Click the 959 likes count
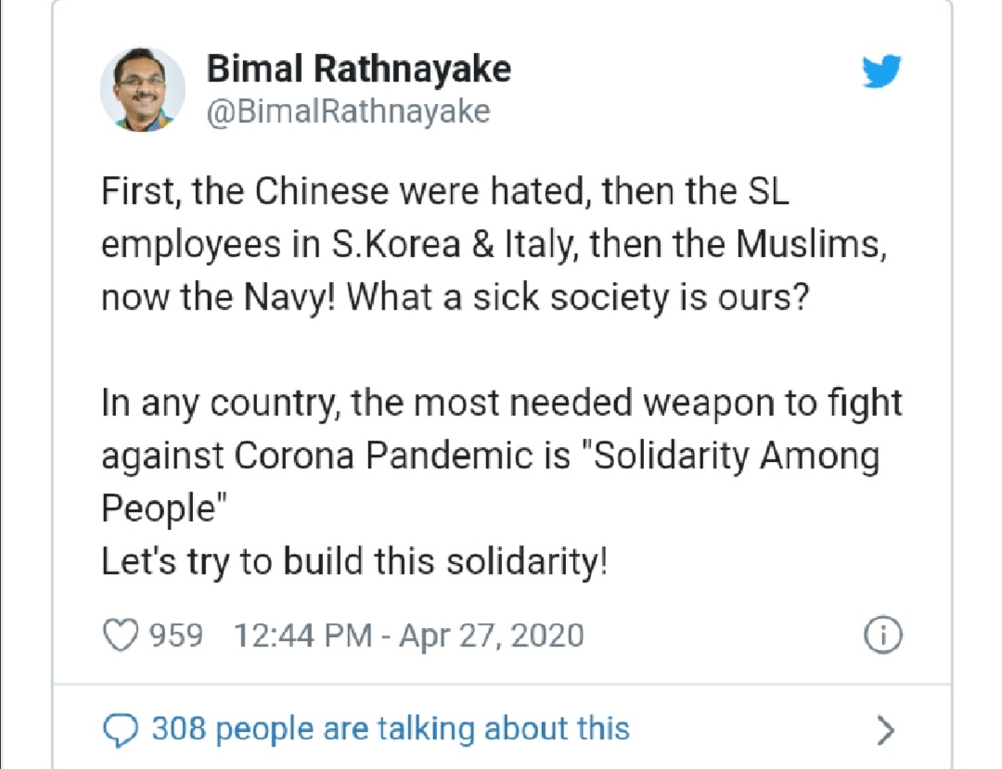The height and width of the screenshot is (769, 1002). coord(175,635)
